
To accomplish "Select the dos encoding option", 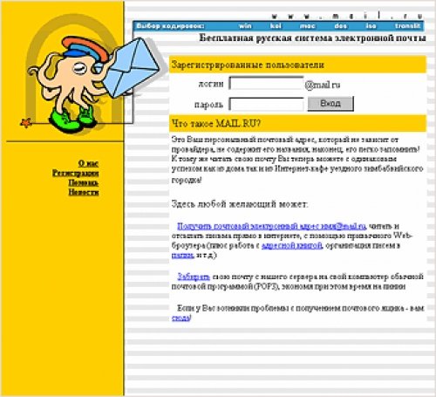I will point(340,26).
